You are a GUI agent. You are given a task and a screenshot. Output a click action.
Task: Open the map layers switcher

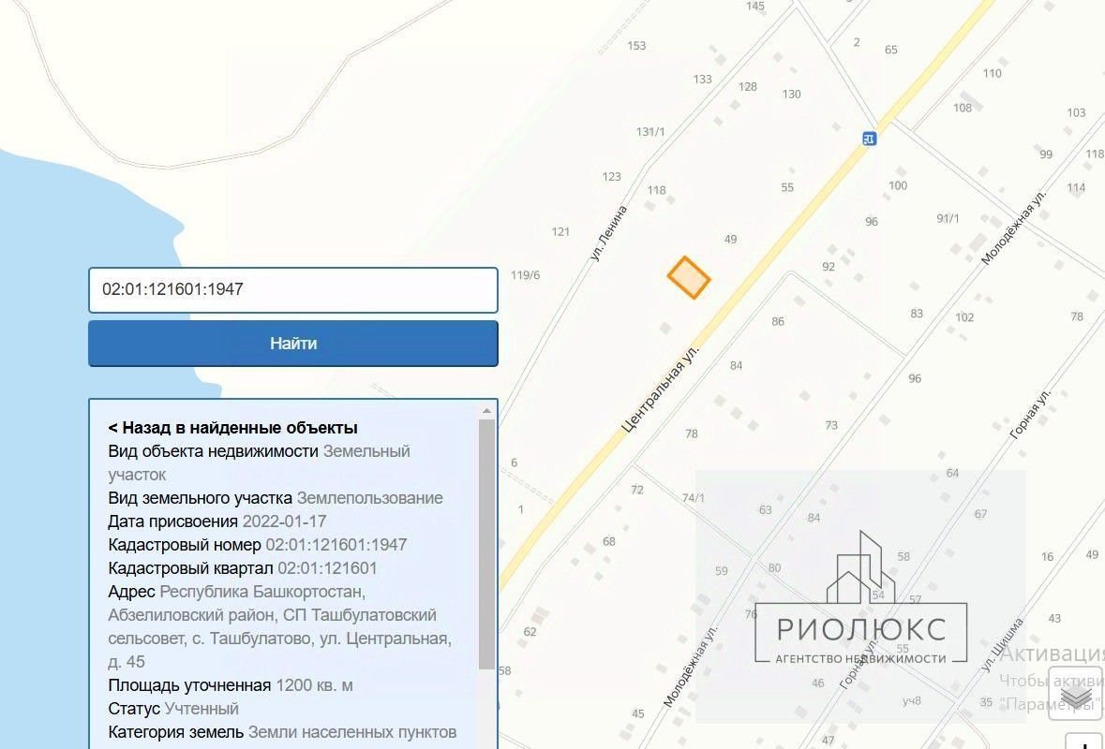tap(1075, 693)
